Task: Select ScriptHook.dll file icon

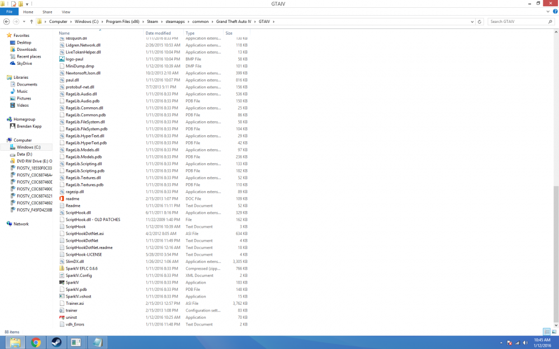Action: click(61, 213)
